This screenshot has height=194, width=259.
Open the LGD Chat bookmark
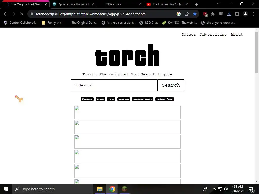coord(148,23)
